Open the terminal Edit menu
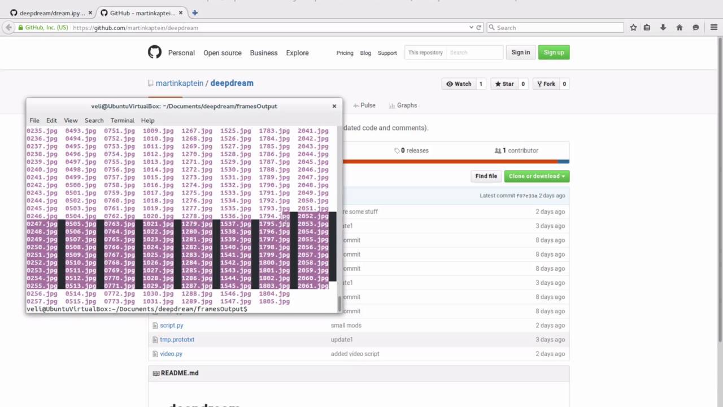This screenshot has width=723, height=407. [51, 120]
